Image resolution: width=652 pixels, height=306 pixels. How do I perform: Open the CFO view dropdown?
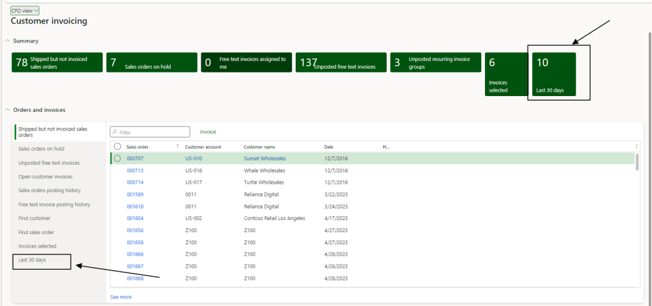tap(25, 10)
